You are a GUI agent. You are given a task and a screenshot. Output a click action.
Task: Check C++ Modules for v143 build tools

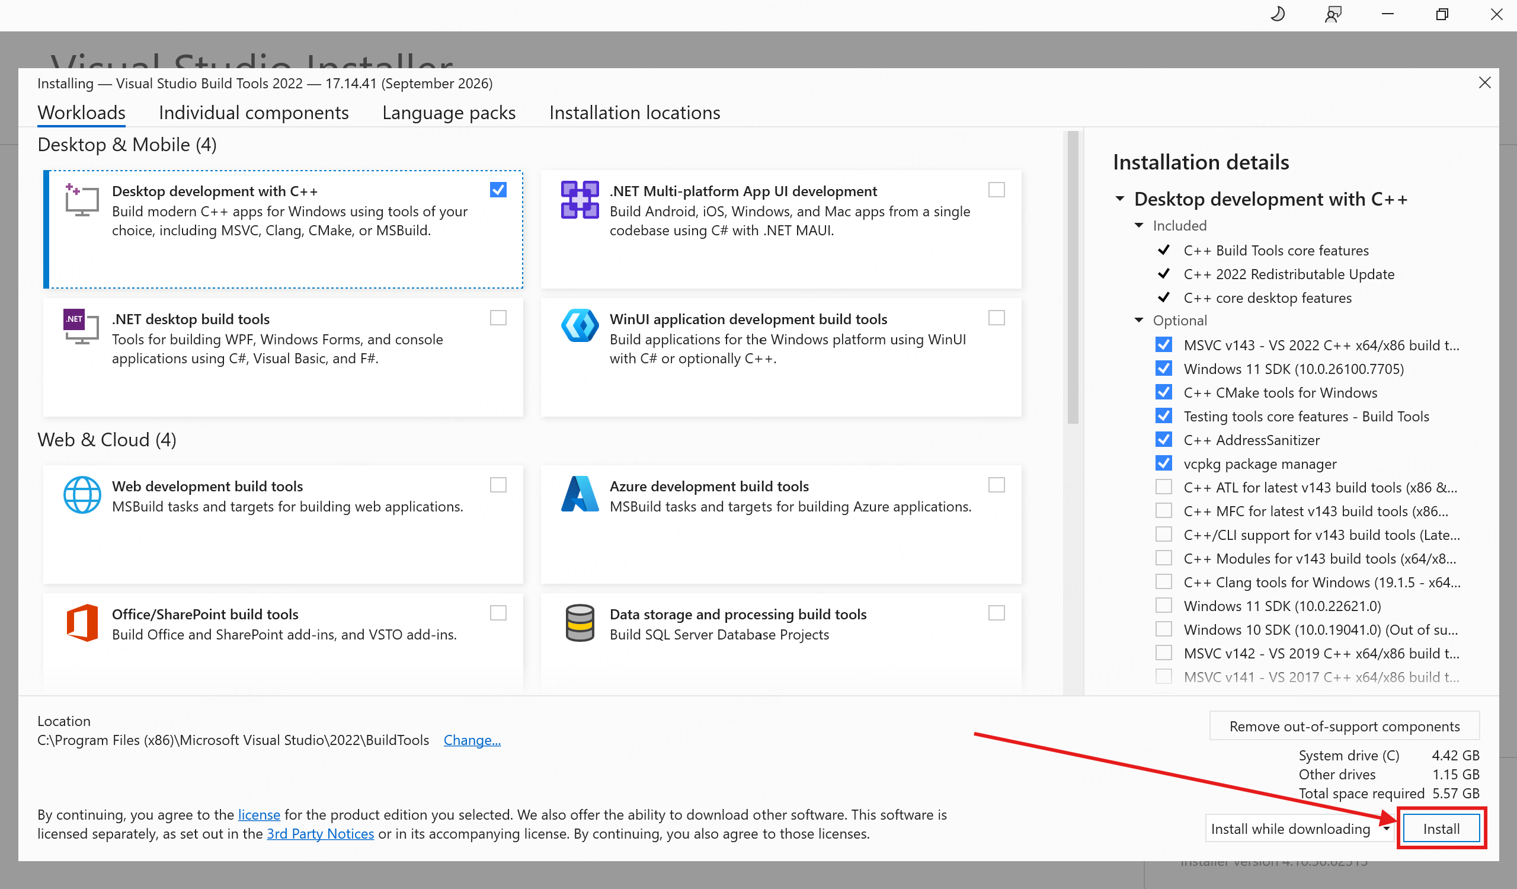pos(1164,558)
